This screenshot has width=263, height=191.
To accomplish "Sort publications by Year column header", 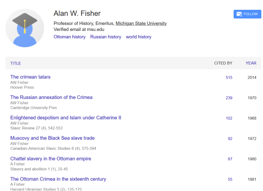I will (x=251, y=63).
